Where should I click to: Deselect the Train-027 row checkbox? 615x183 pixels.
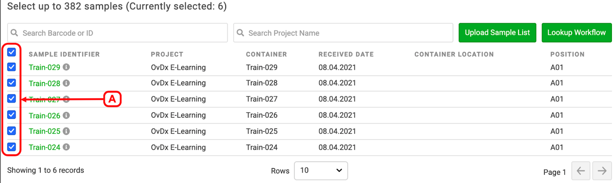pyautogui.click(x=12, y=99)
